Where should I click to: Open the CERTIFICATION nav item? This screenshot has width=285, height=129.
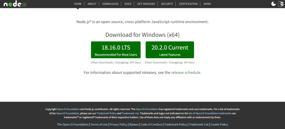pyautogui.click(x=188, y=4)
